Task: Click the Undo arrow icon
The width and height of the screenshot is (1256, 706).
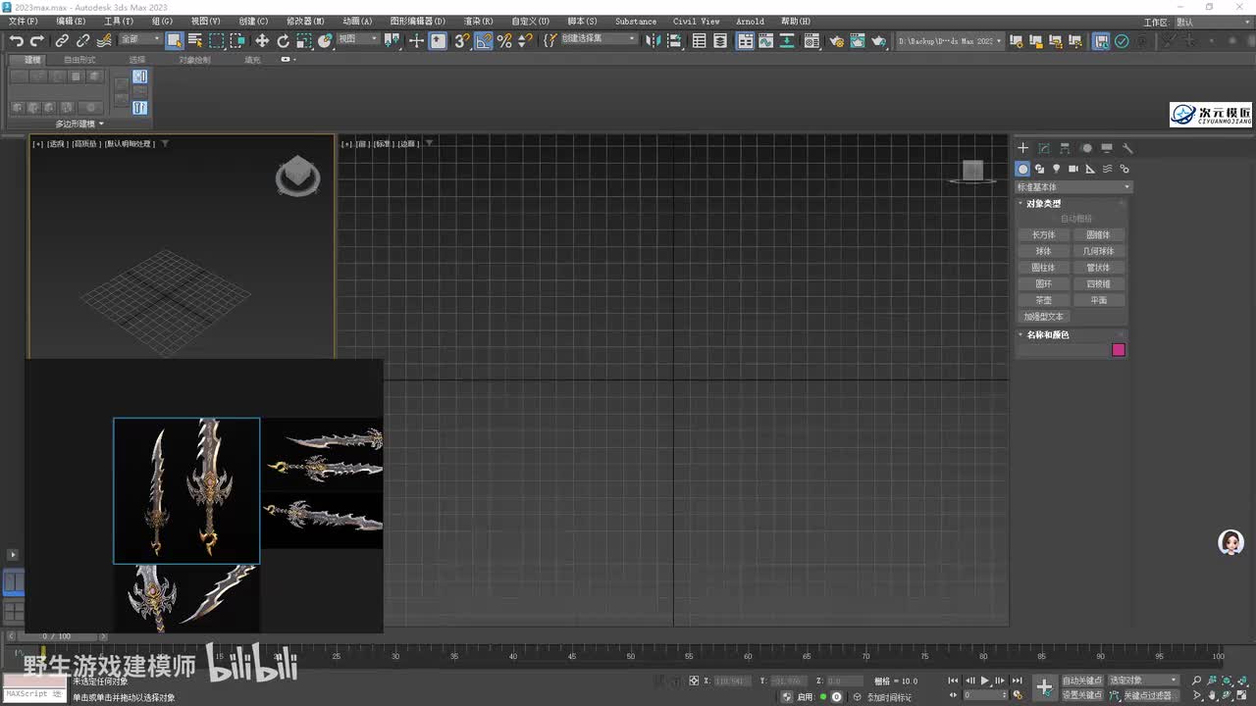Action: (16, 40)
